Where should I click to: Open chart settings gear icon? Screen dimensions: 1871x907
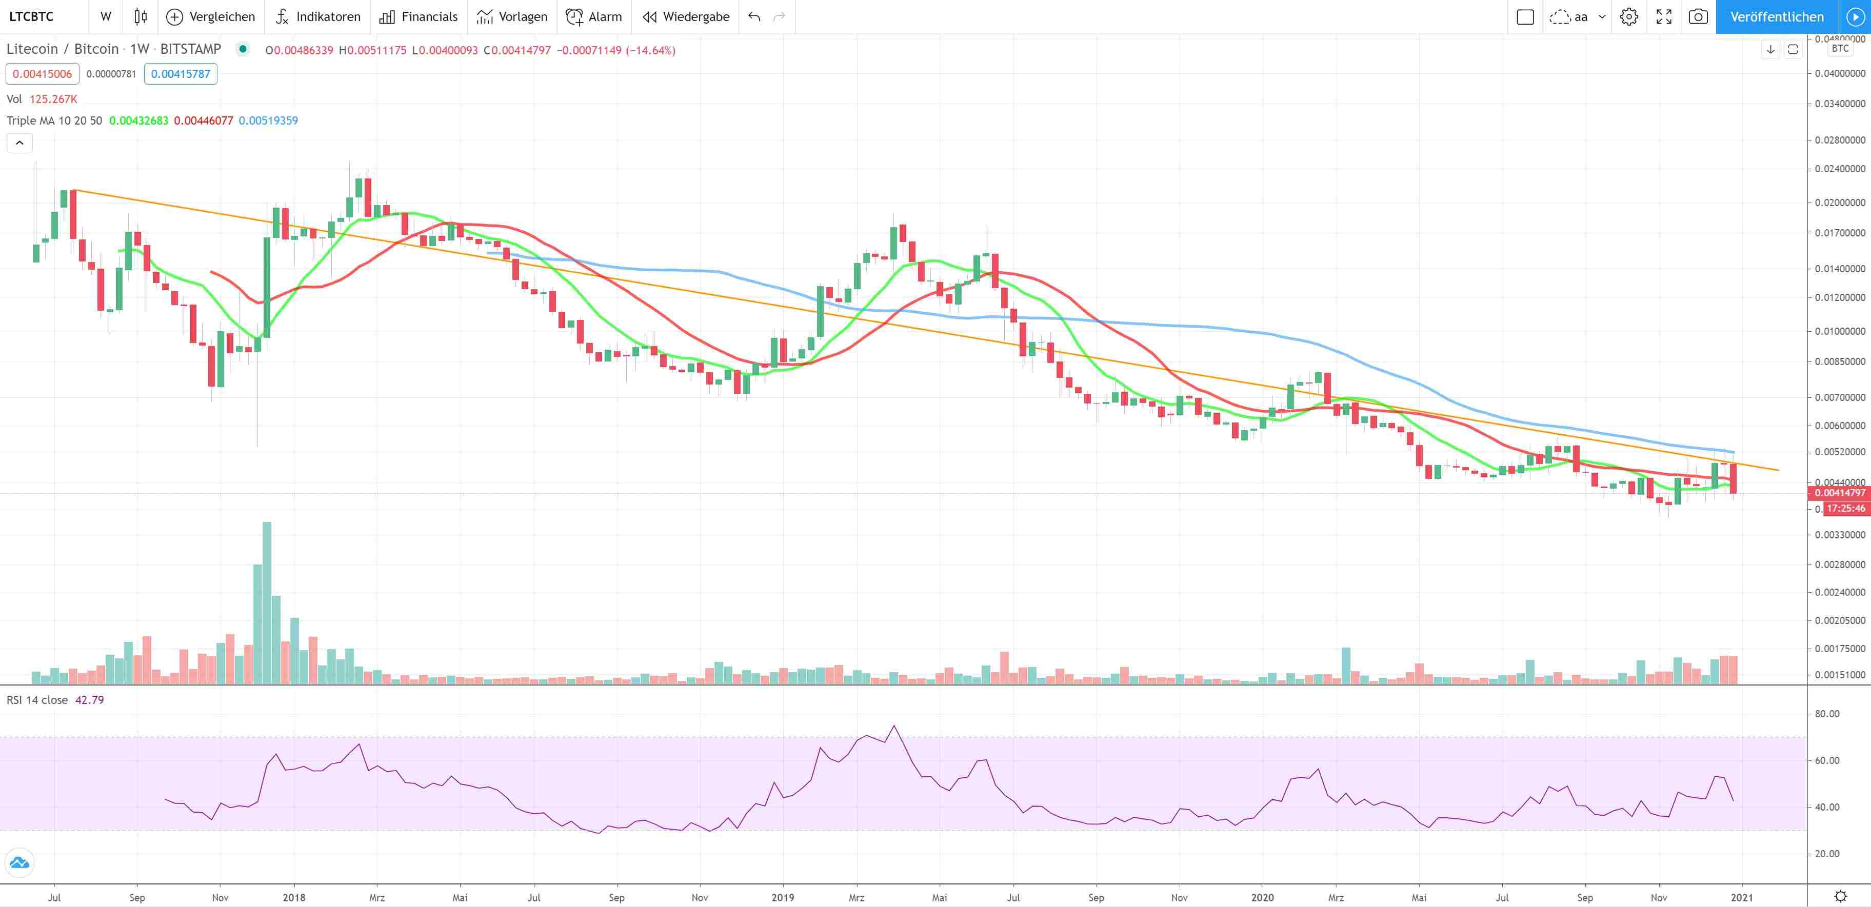pyautogui.click(x=1629, y=17)
